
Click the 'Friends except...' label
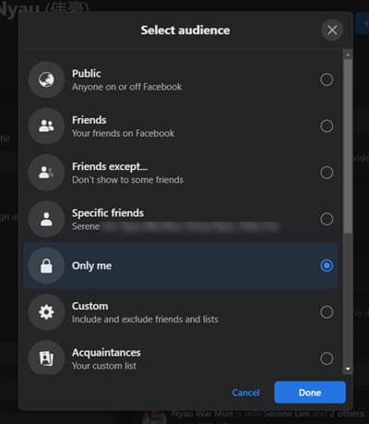pos(110,166)
